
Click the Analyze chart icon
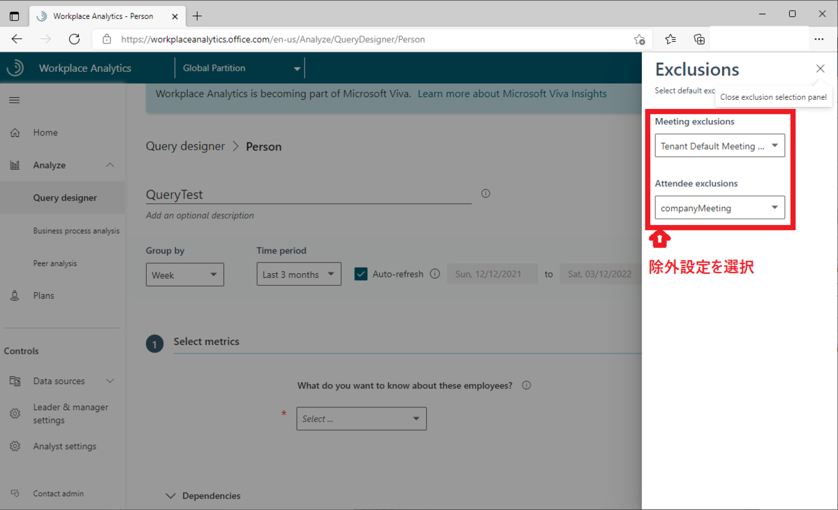[x=15, y=166]
